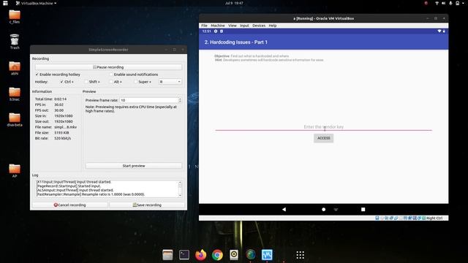Check the Alt + hotkey modifier
The image size is (468, 263).
(x=111, y=82)
